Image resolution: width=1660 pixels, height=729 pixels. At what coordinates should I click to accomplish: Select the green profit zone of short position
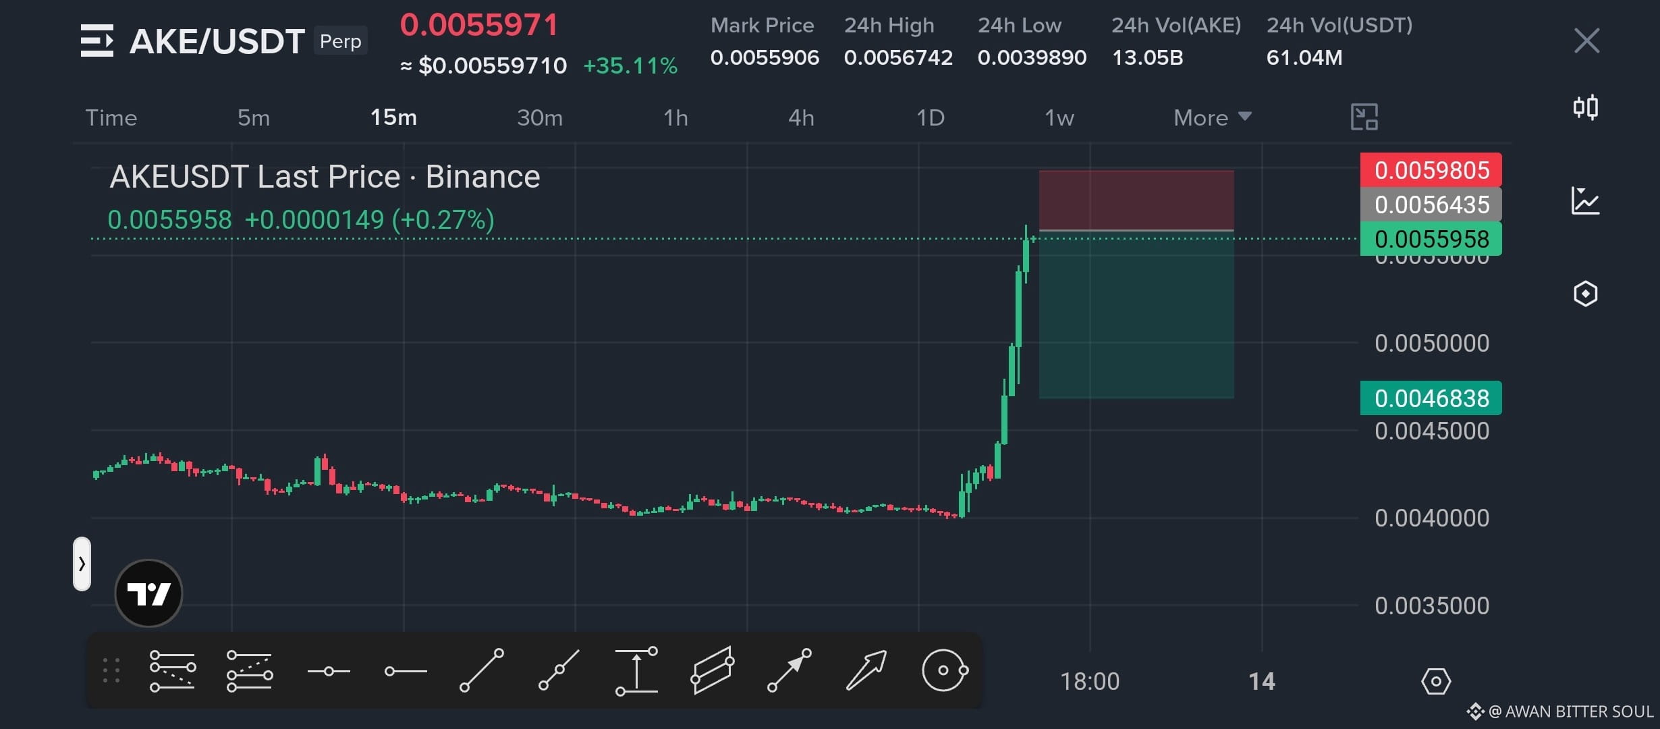[1136, 315]
